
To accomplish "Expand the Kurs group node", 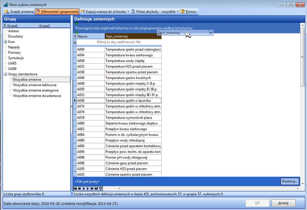I will click(5, 41).
